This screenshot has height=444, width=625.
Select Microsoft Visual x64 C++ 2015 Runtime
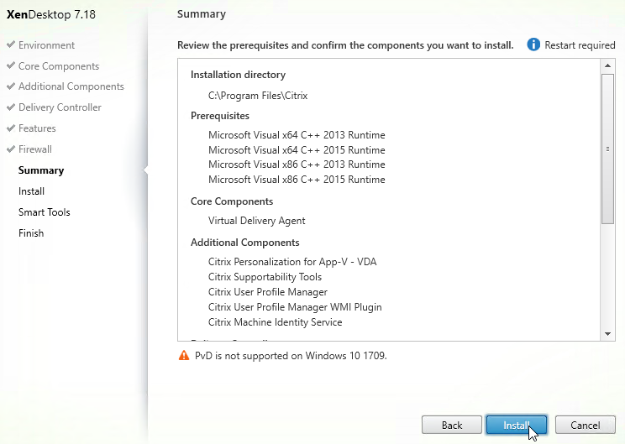[x=297, y=150]
